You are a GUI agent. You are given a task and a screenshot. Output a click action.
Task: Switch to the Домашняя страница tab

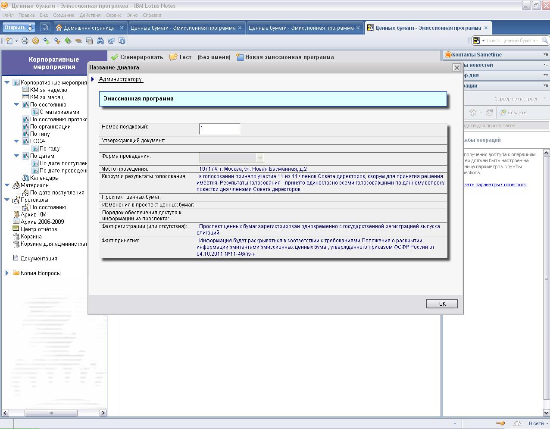(x=89, y=28)
